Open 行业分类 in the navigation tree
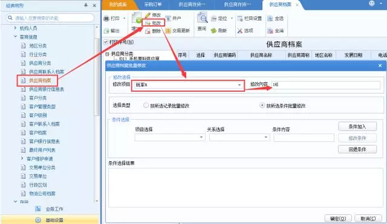Viewport: 387px width, 224px height. pos(37,54)
